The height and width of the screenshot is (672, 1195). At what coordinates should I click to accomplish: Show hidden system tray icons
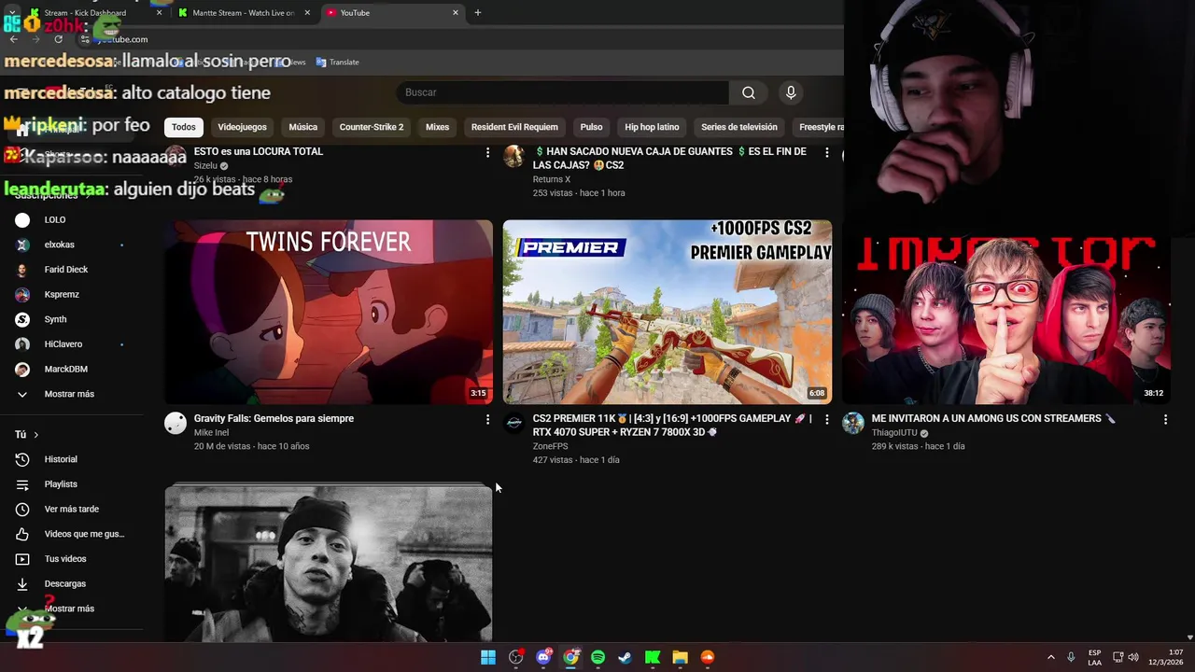pos(1050,657)
